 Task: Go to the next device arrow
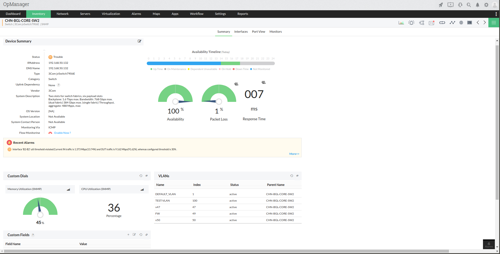point(485,22)
